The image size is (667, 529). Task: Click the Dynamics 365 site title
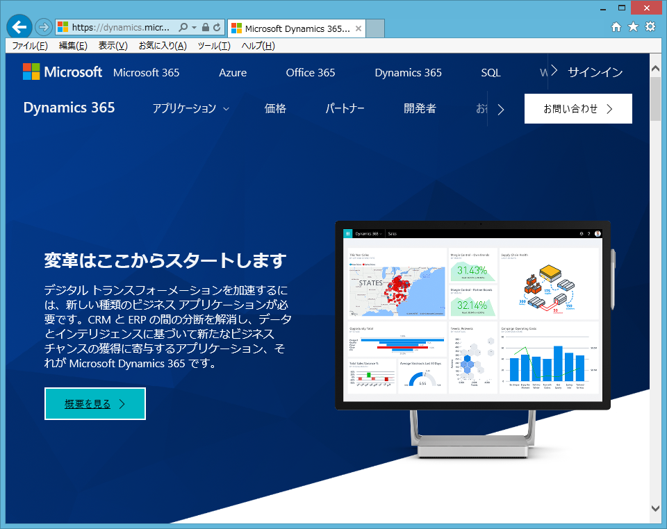pyautogui.click(x=69, y=108)
